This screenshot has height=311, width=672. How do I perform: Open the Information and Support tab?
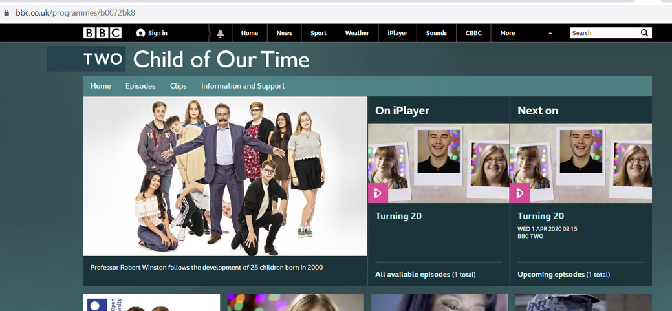(243, 86)
